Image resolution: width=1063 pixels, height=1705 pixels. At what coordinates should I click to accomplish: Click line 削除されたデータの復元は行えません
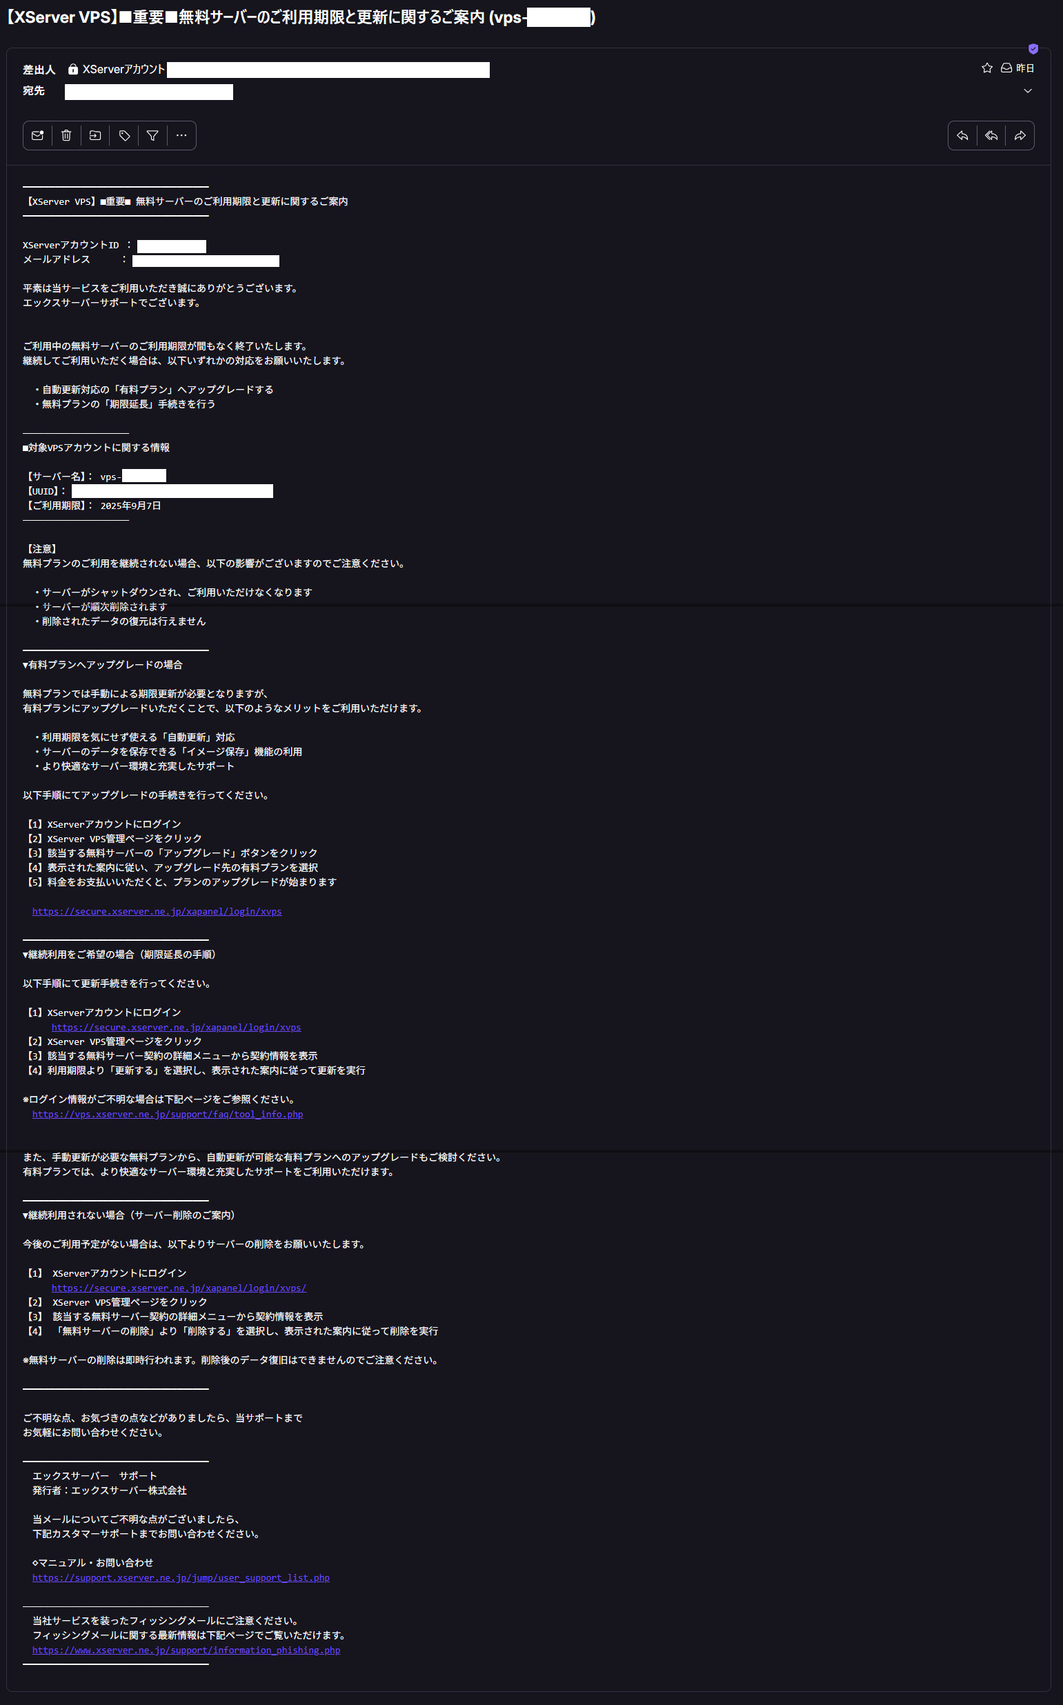tap(123, 621)
